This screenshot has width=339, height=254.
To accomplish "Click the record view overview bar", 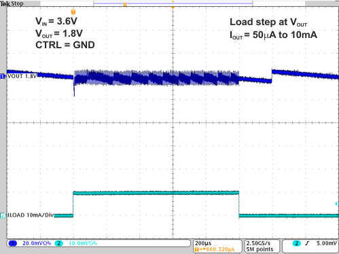I will point(173,3).
